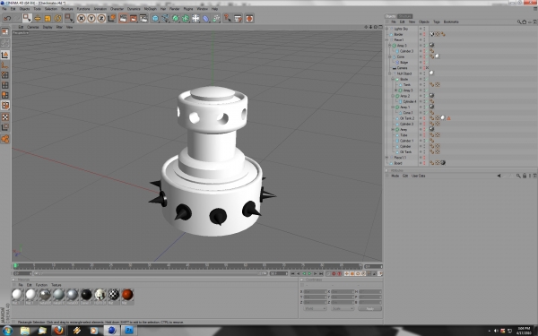
Task: Collapse the Array.2 tree node
Action: tap(393, 96)
